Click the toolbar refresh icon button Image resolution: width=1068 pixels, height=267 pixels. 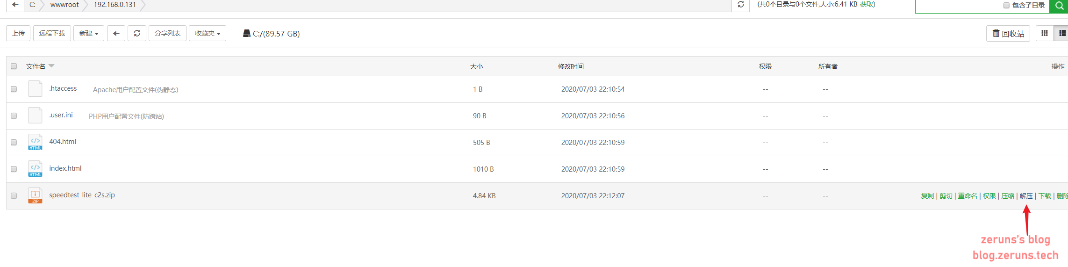pyautogui.click(x=137, y=33)
